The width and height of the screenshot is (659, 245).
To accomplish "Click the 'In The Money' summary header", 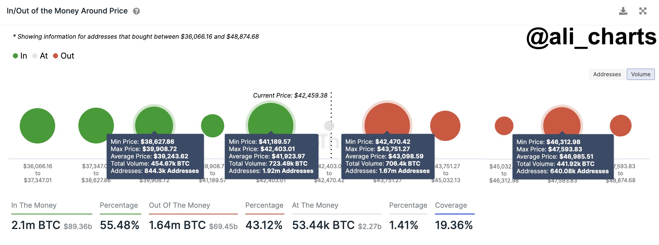I will (x=34, y=205).
